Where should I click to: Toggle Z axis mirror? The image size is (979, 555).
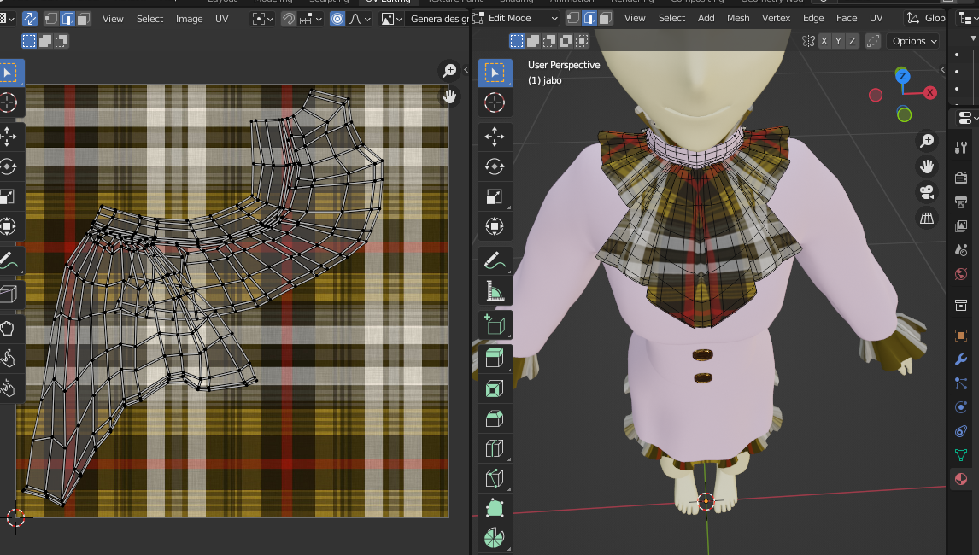pyautogui.click(x=853, y=41)
